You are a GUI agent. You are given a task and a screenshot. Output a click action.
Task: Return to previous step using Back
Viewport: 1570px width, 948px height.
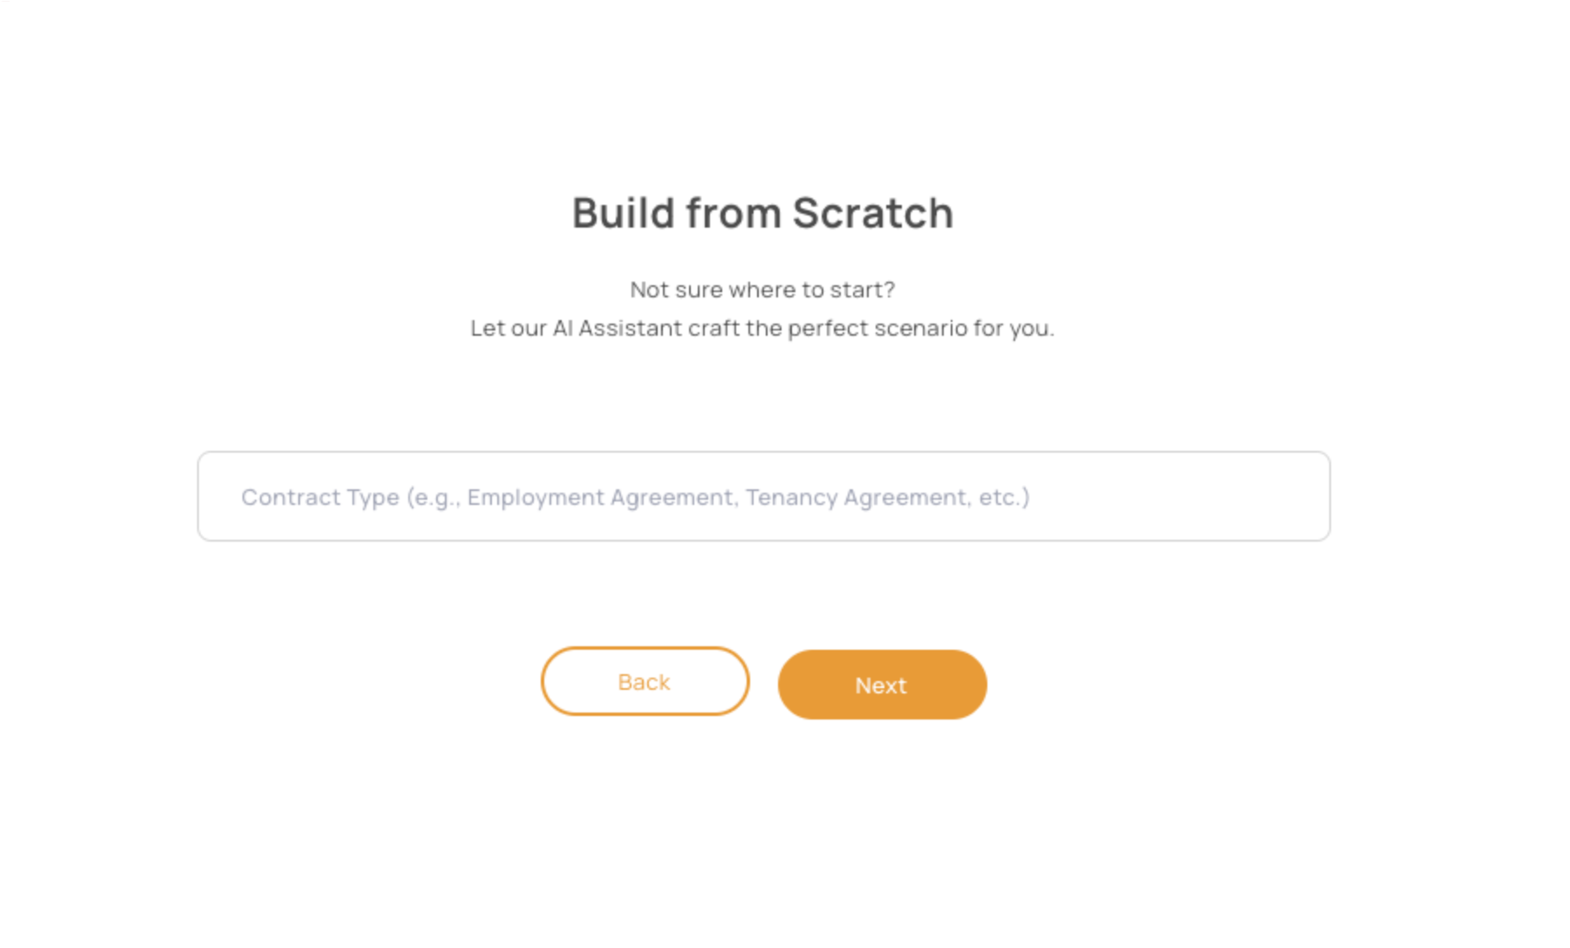[645, 681]
